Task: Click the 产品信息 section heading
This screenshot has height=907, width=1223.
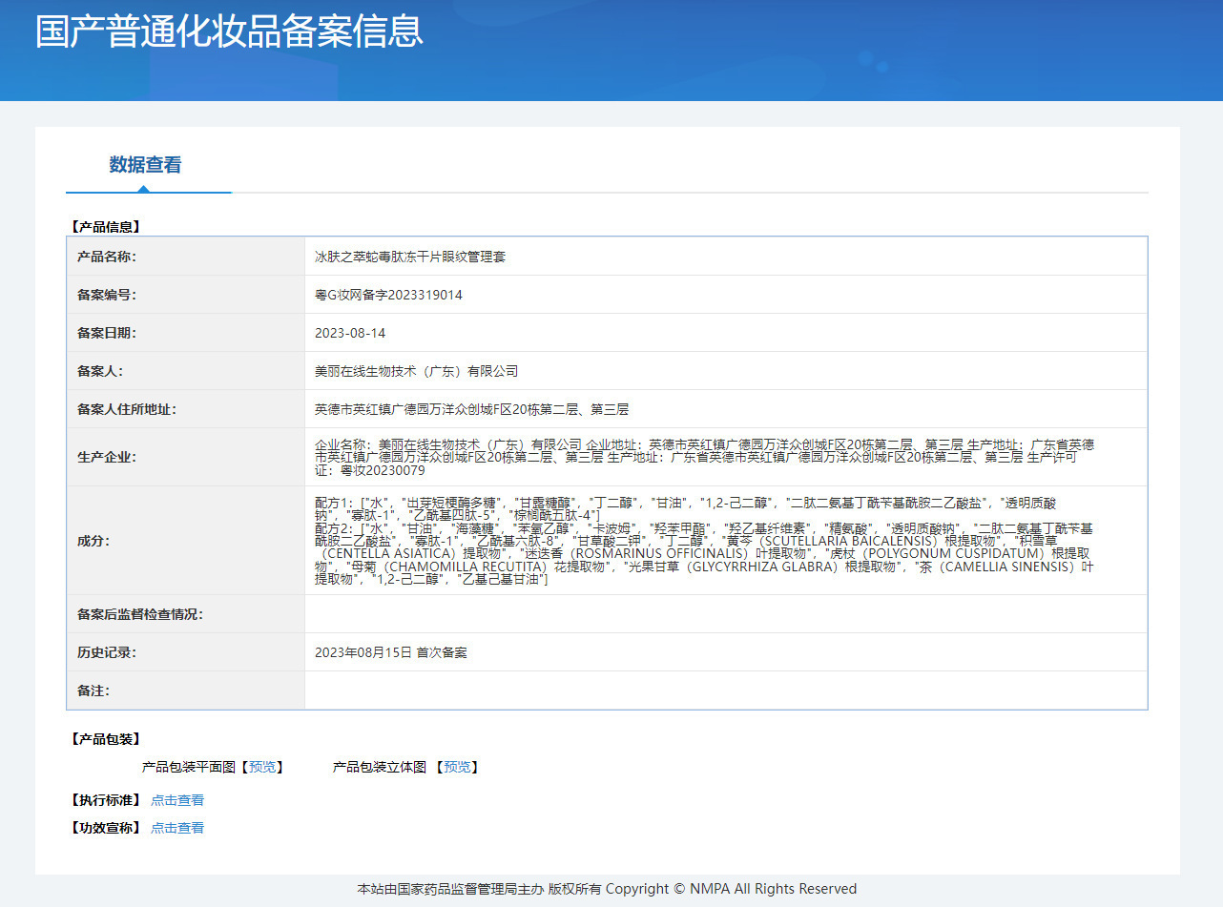Action: 106,227
